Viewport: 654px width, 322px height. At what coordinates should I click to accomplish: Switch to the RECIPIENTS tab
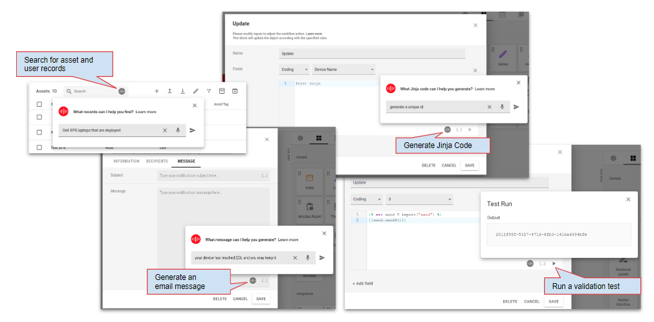157,161
